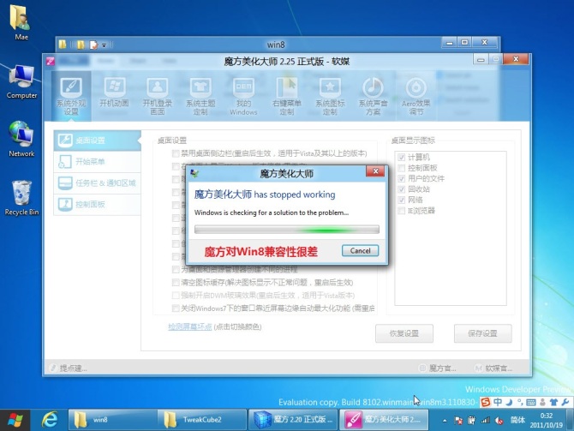Check IE浏览器 desktop icon checkbox

[401, 211]
